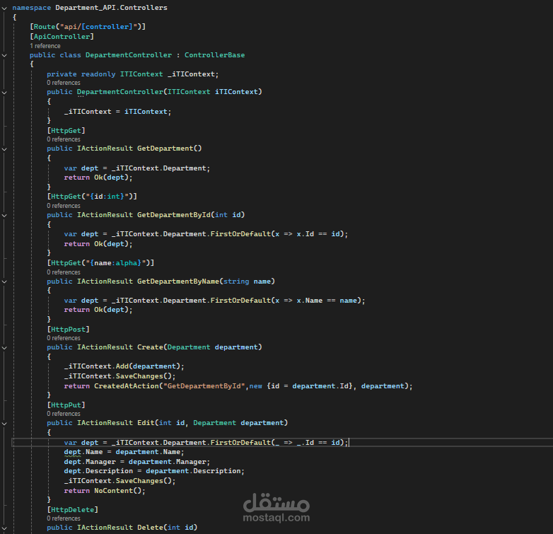Open '0 references' above Delete method

64,518
